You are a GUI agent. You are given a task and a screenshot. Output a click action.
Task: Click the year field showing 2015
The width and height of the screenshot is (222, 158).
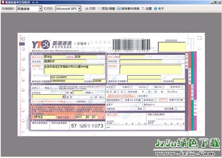(81, 117)
